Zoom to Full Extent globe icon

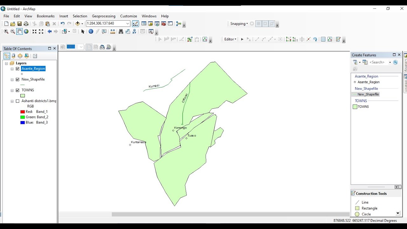click(x=26, y=31)
